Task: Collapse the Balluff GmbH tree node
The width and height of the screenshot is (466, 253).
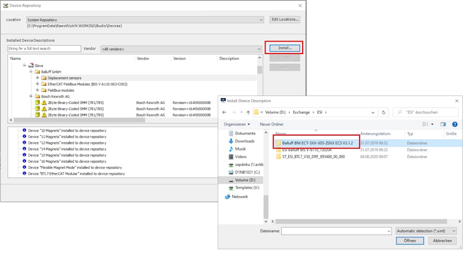Action: pos(31,72)
